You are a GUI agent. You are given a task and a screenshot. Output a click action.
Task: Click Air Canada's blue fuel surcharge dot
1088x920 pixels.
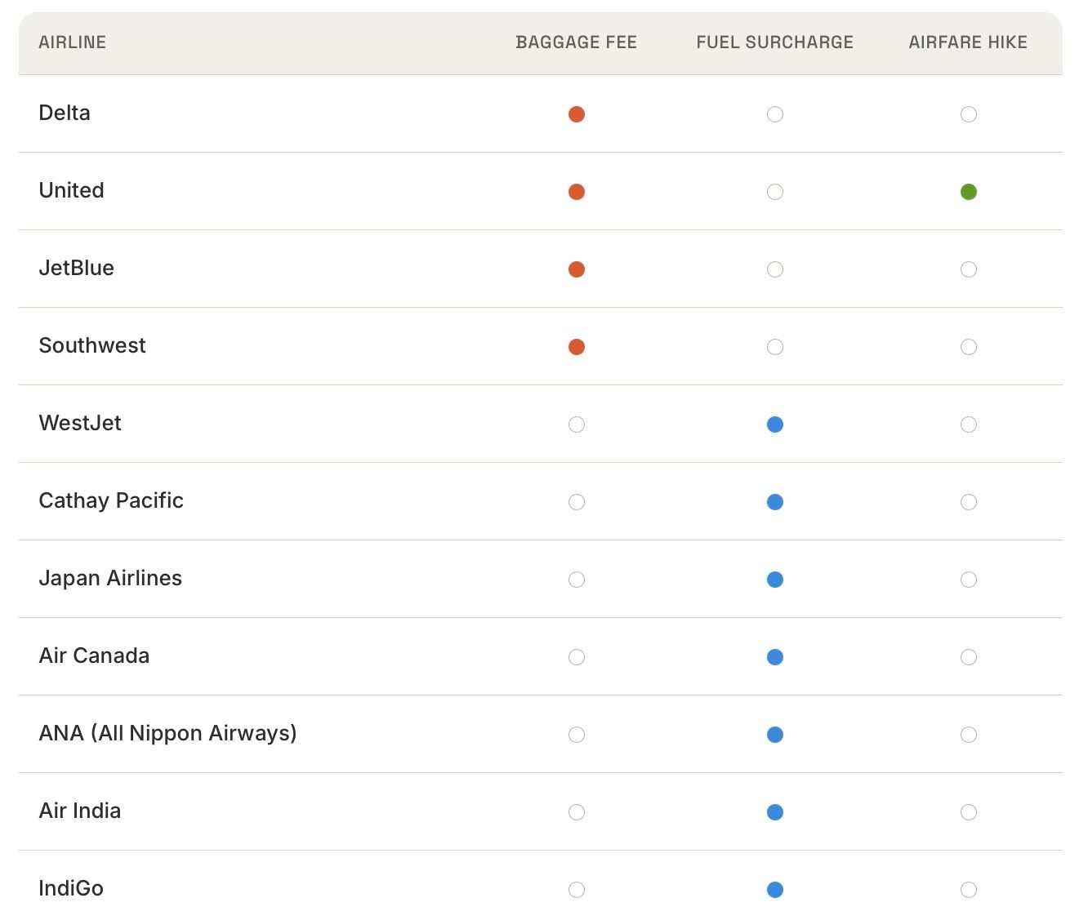(775, 657)
